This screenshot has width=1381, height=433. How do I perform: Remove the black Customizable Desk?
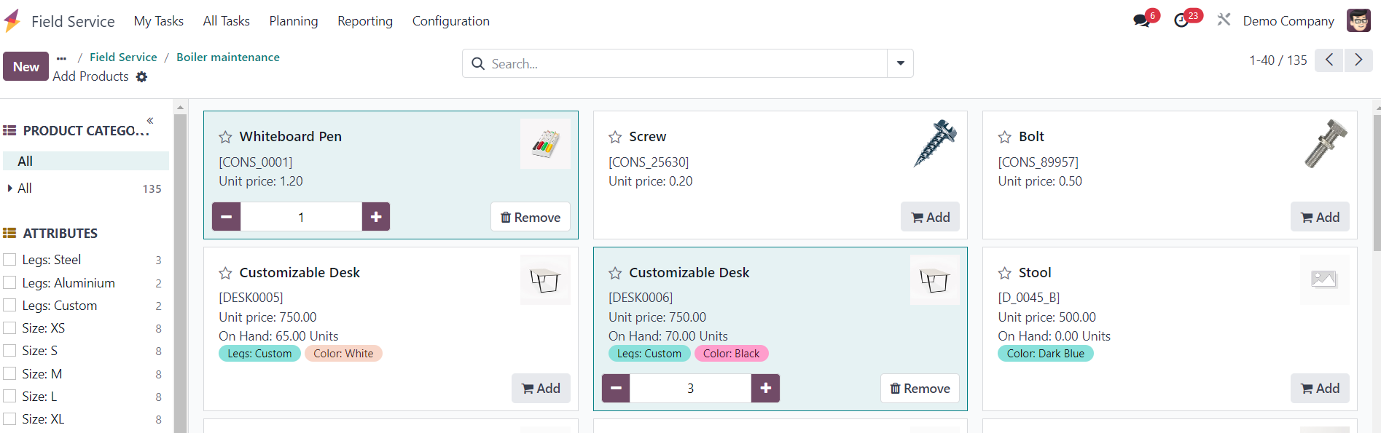[x=920, y=389]
